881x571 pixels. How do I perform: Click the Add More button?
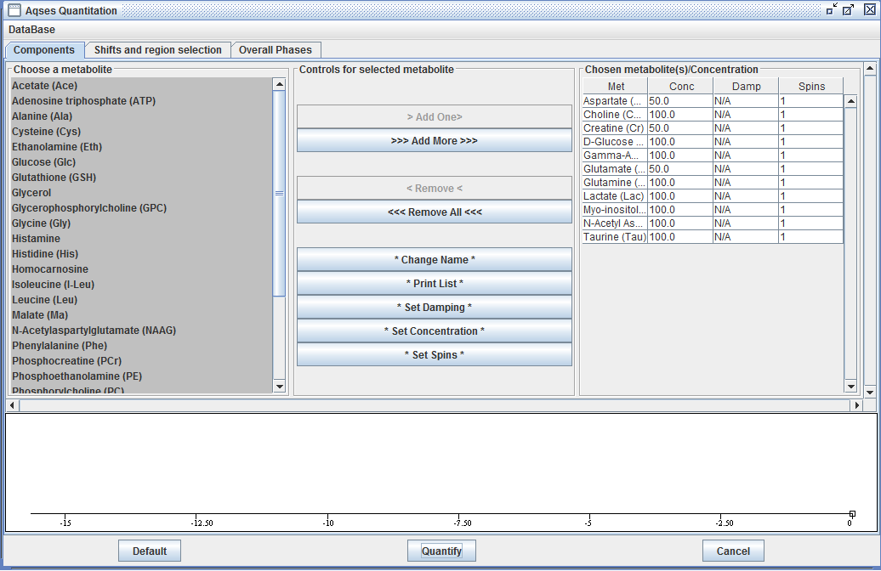click(435, 141)
